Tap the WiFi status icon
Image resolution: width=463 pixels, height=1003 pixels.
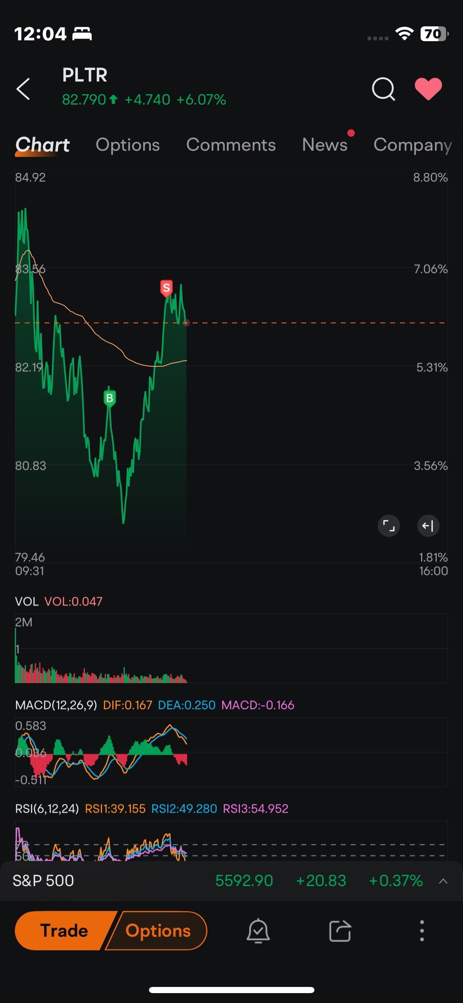[x=404, y=34]
